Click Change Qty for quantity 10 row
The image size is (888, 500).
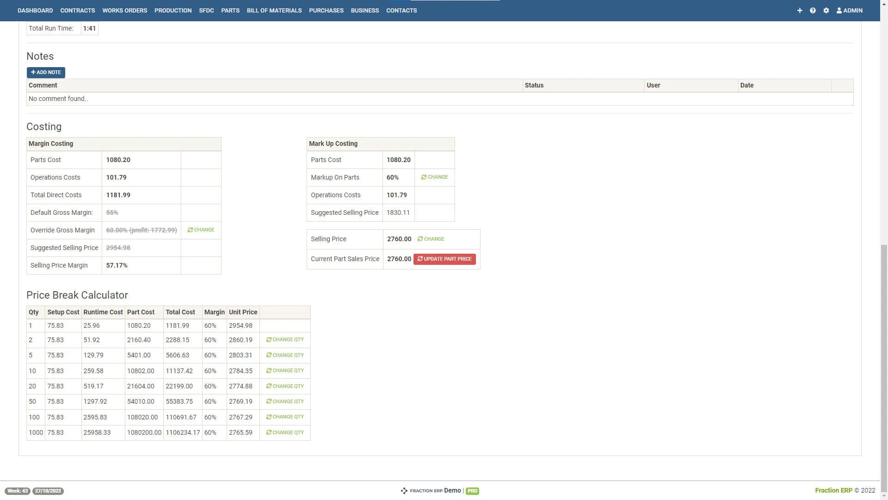(285, 371)
